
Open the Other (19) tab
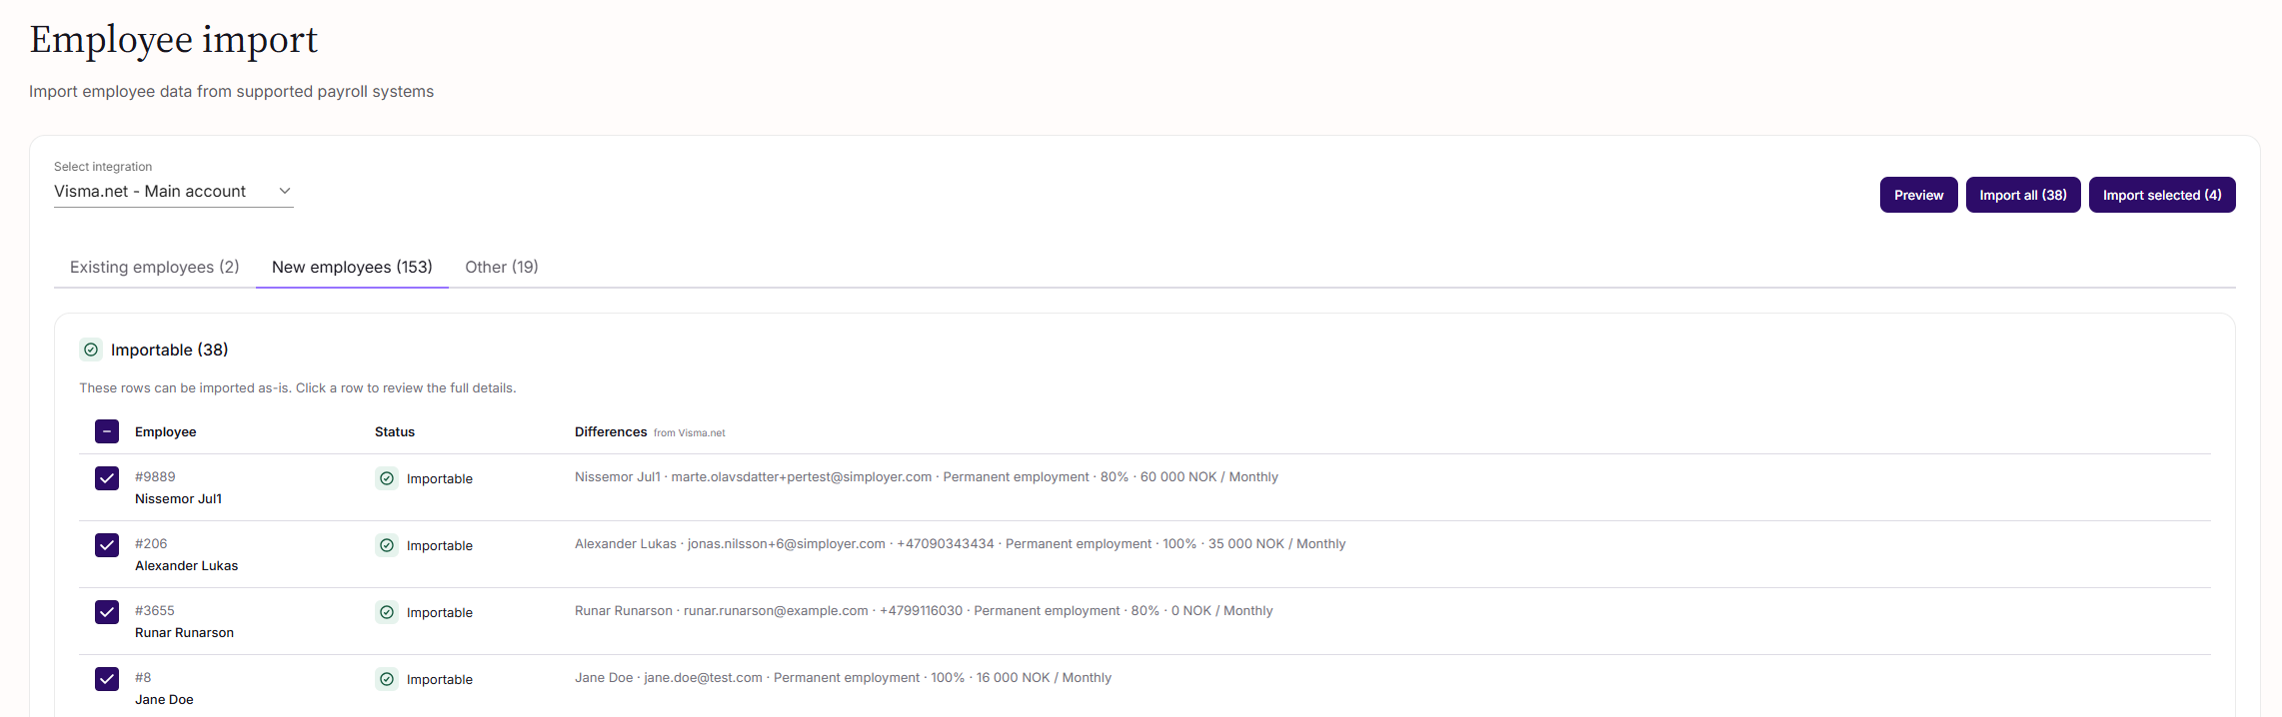coord(502,267)
